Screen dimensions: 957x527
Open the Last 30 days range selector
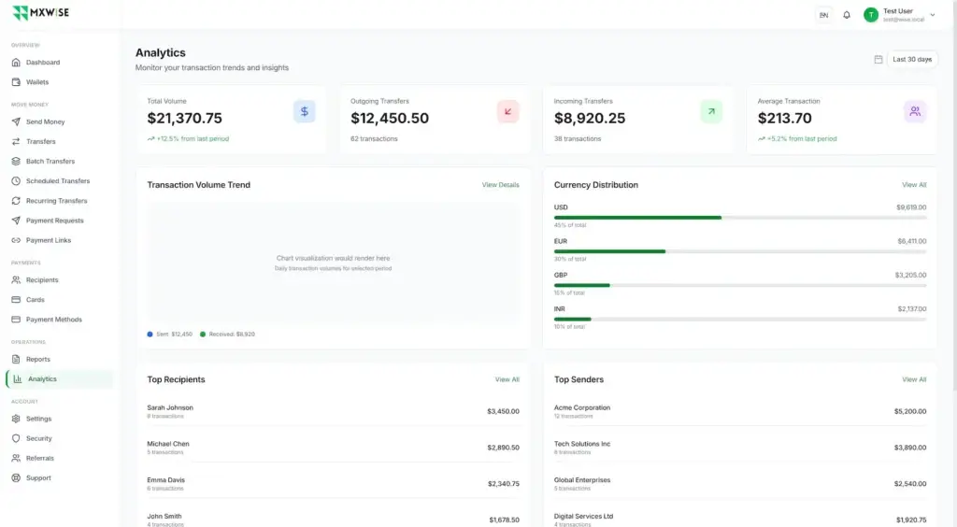pos(912,59)
